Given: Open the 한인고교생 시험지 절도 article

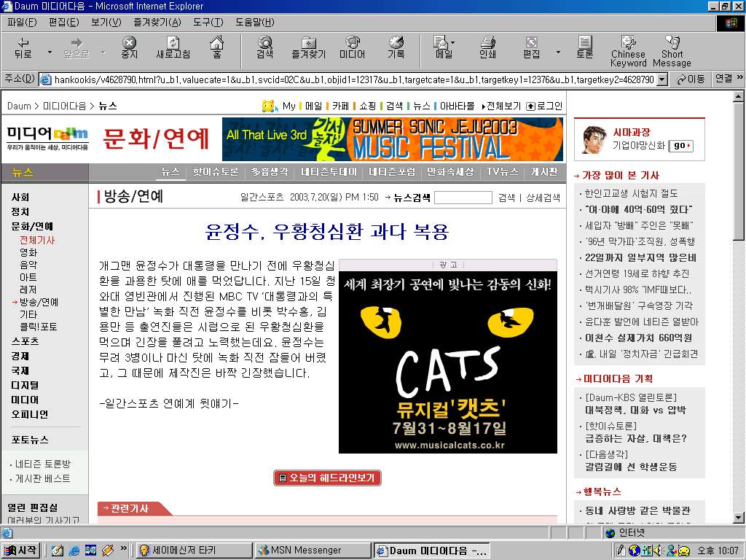Looking at the screenshot, I should click(632, 193).
